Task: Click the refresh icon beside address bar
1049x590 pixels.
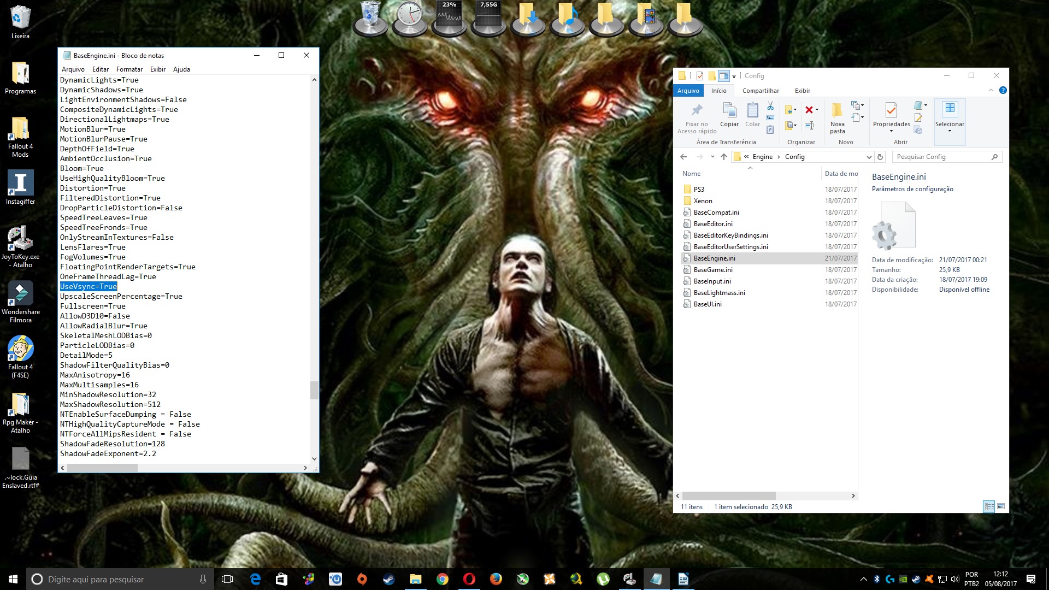Action: (880, 157)
